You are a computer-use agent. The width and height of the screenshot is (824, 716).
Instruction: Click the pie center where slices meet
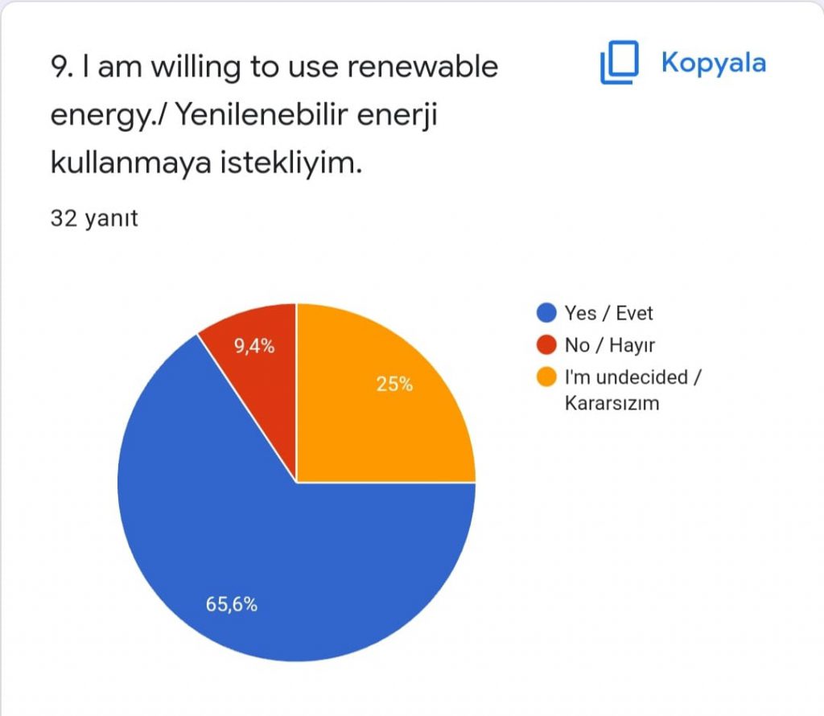[297, 483]
